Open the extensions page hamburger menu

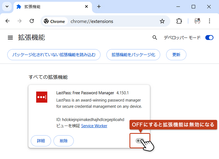pos(10,37)
